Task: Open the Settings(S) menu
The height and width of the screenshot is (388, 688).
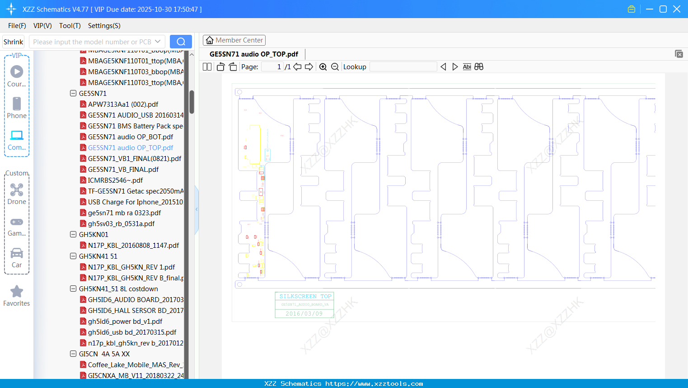Action: [x=104, y=26]
